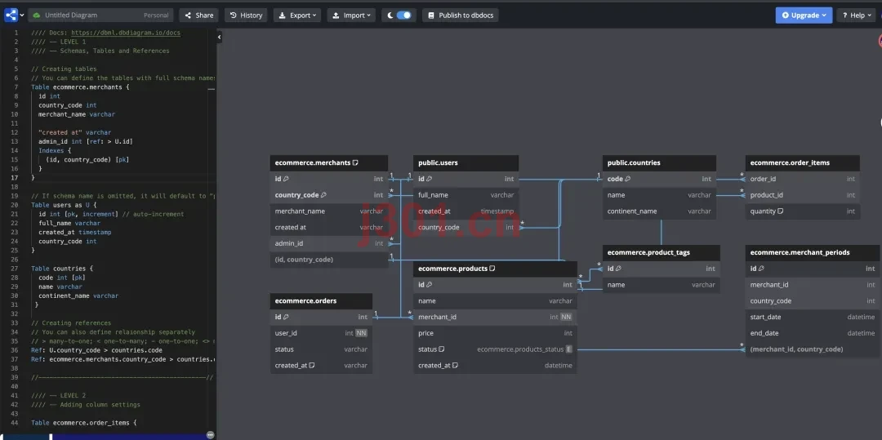Image resolution: width=882 pixels, height=440 pixels.
Task: Click the Personal workspace label
Action: point(156,16)
